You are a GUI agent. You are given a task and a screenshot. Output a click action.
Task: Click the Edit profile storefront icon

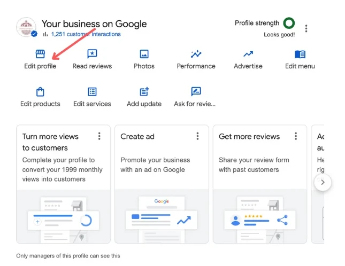[x=40, y=54]
